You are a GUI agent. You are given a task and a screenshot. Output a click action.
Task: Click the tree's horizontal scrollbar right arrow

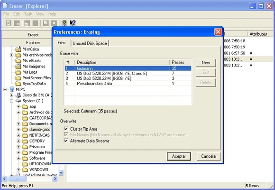[55, 179]
